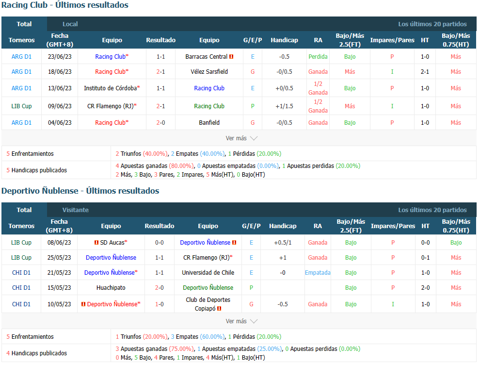Open LIB Cup link for the 08/06/23 match
The image size is (480, 365).
(21, 243)
